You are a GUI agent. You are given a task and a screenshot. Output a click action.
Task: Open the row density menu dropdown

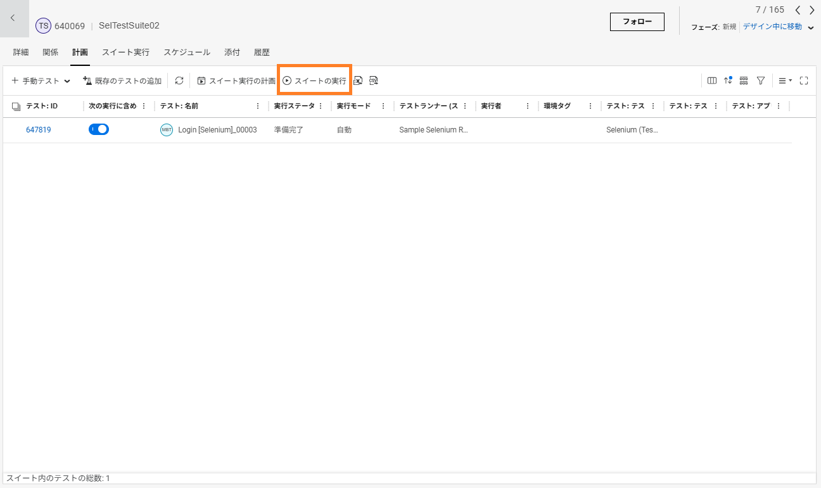coord(786,80)
